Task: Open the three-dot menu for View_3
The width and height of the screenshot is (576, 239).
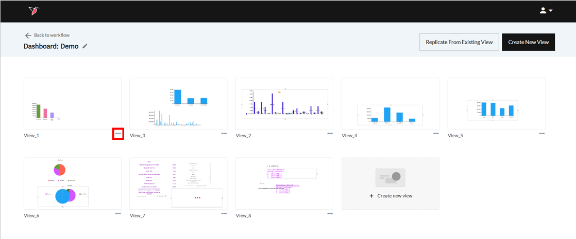Action: (x=224, y=134)
